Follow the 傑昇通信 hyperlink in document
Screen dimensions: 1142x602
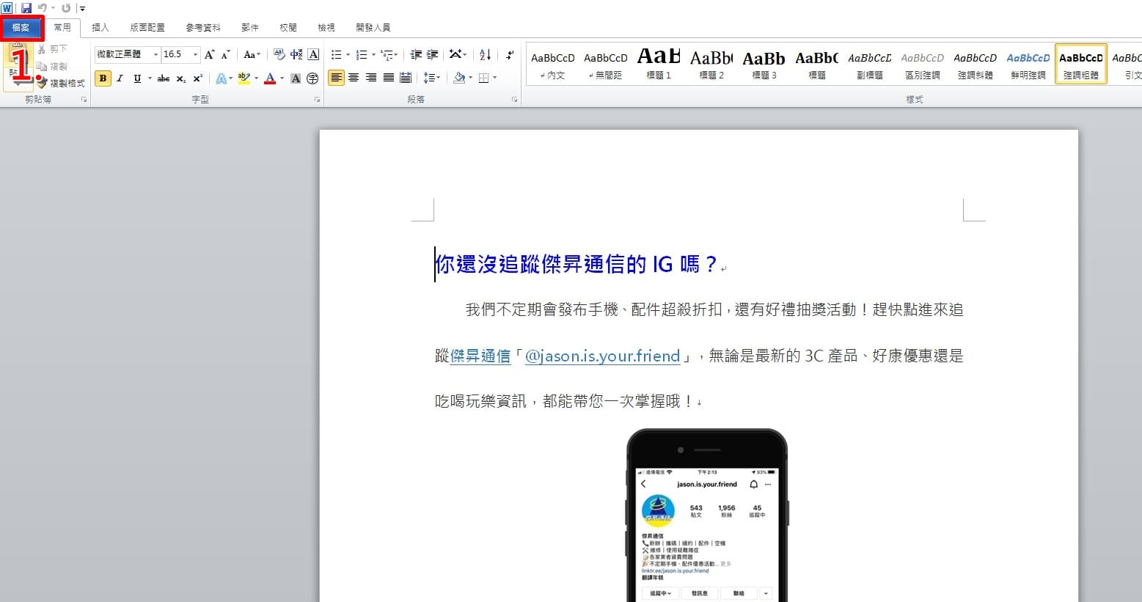(480, 356)
